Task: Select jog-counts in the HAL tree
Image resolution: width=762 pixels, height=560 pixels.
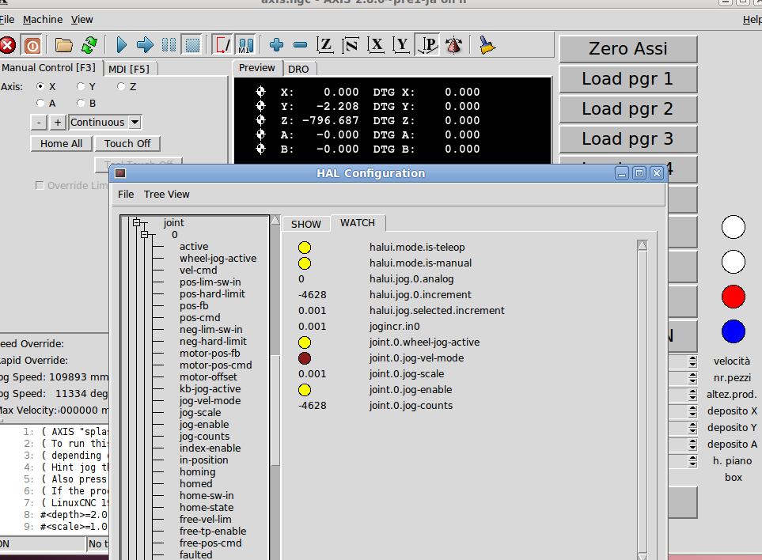Action: [205, 436]
